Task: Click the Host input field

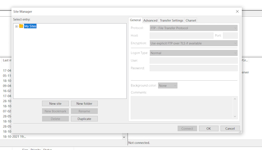Action: pos(182,36)
